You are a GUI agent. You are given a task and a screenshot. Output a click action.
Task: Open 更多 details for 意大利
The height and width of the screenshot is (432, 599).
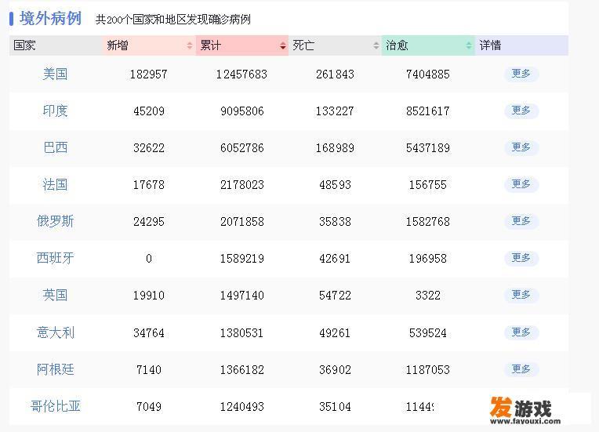click(x=521, y=332)
